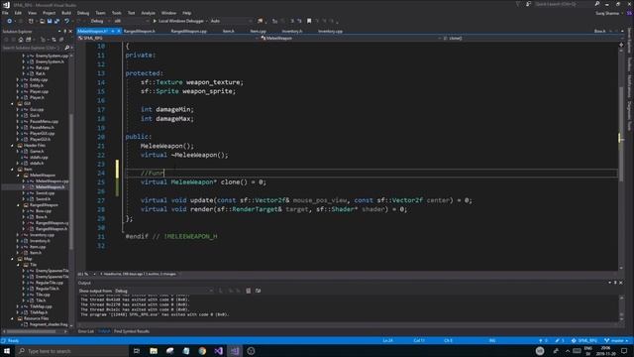This screenshot has width=634, height=357.
Task: Open the Edit menu
Action: click(x=18, y=13)
